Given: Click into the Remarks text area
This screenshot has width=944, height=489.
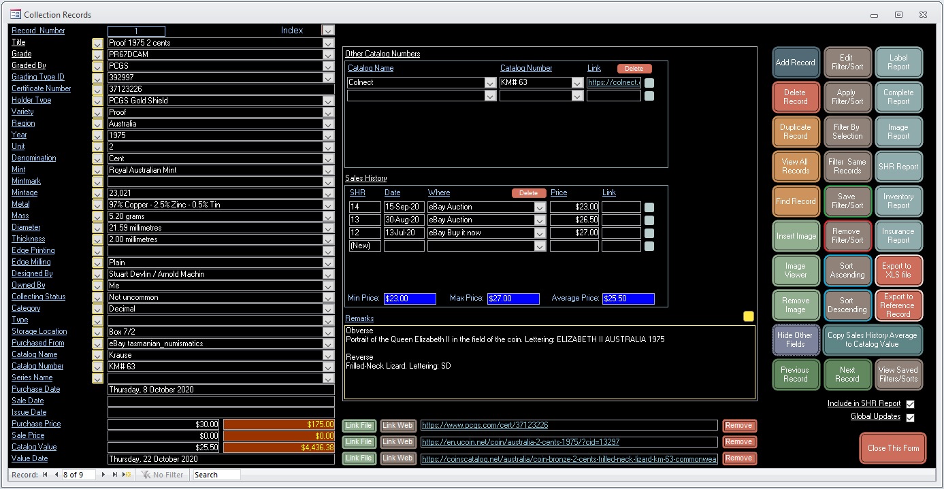Looking at the screenshot, I should 550,362.
